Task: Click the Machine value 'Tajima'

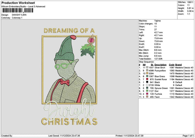Action: (x=157, y=21)
